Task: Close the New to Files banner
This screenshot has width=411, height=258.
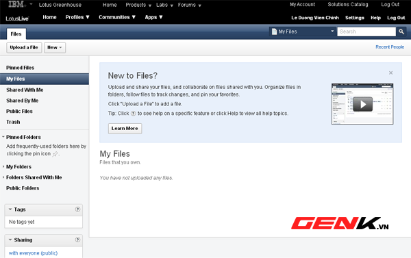Action: (x=391, y=73)
